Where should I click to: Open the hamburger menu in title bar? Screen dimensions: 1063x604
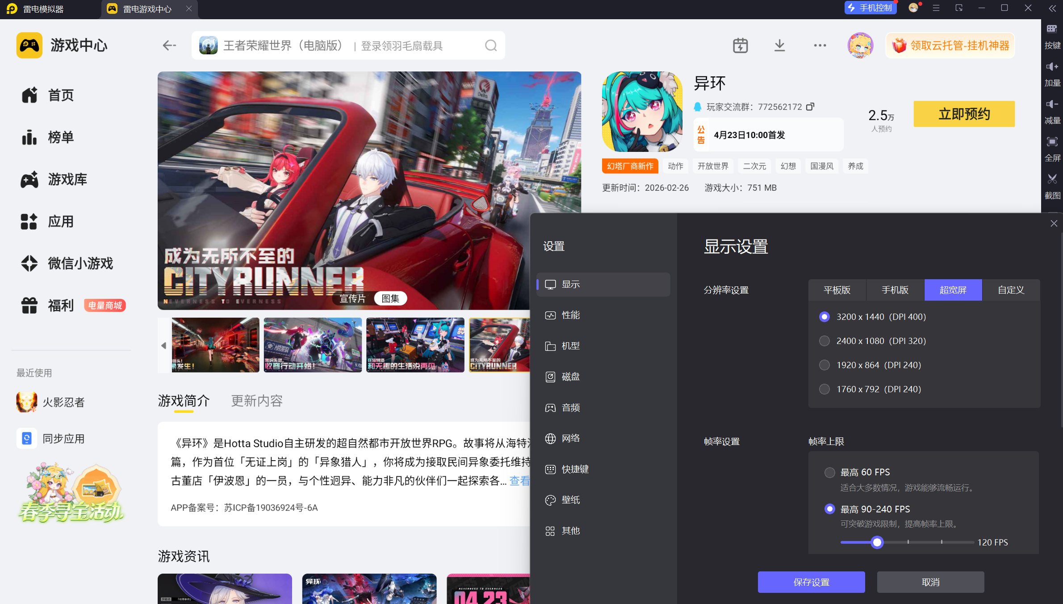[x=936, y=8]
